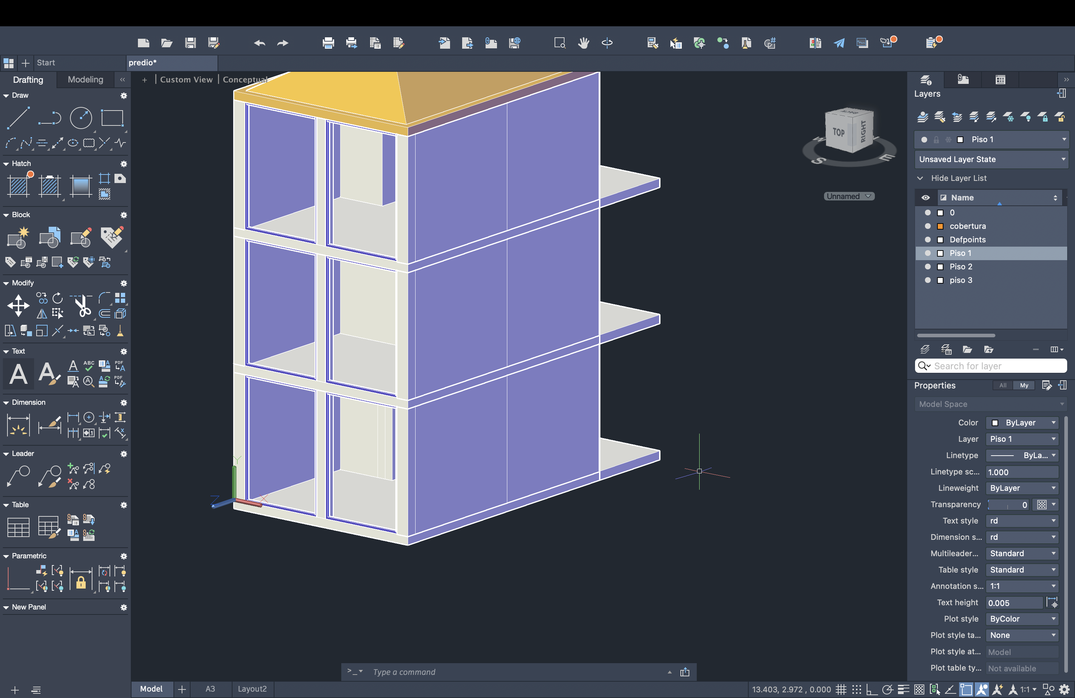
Task: Pick the Hatch tool
Action: click(18, 186)
